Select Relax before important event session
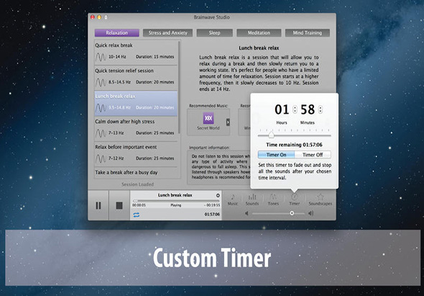Viewport: 424px width, 296px height. (136, 154)
